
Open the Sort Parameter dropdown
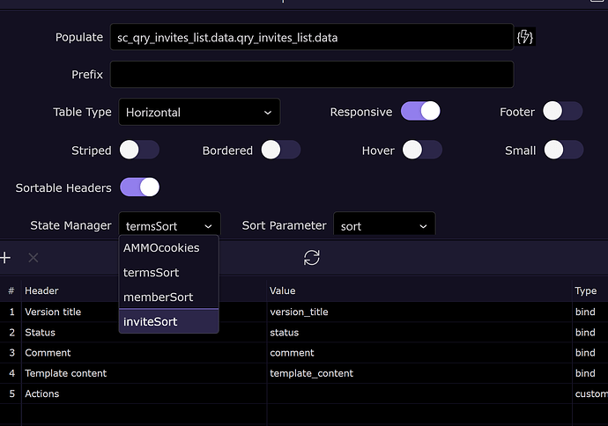click(384, 225)
